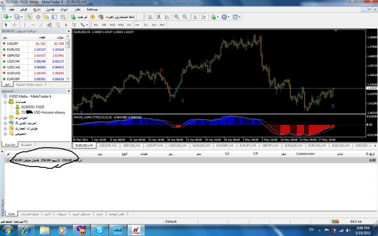Select AUDUSD row in Market Watch
The width and height of the screenshot is (378, 236).
point(33,73)
